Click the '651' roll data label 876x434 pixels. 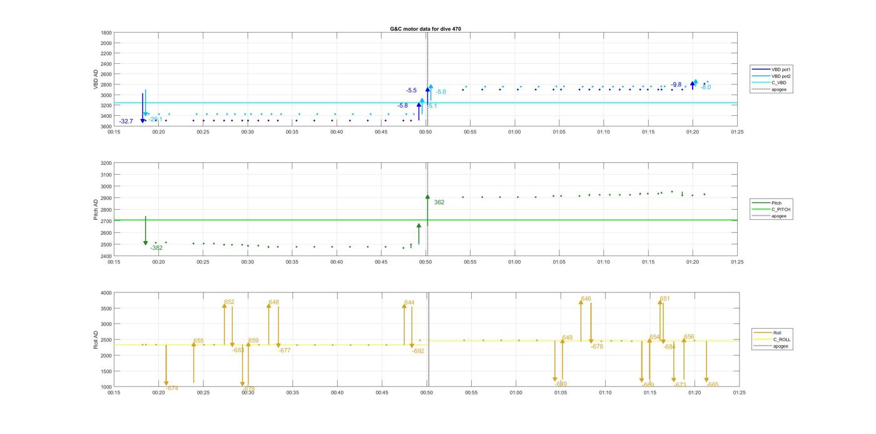pos(665,299)
